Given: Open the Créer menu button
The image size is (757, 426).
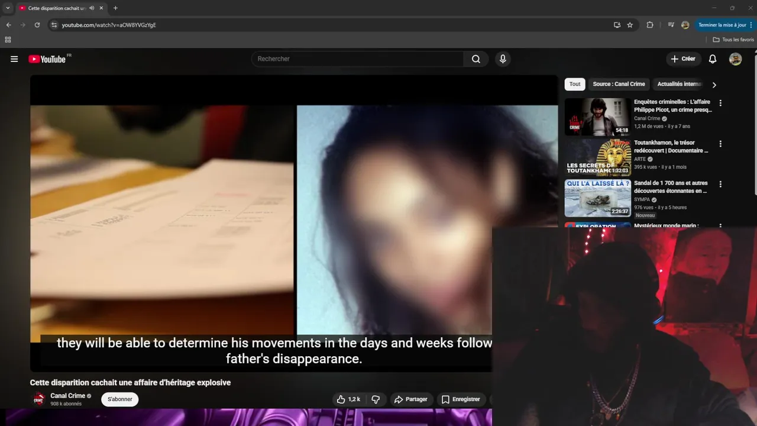Looking at the screenshot, I should tap(683, 59).
